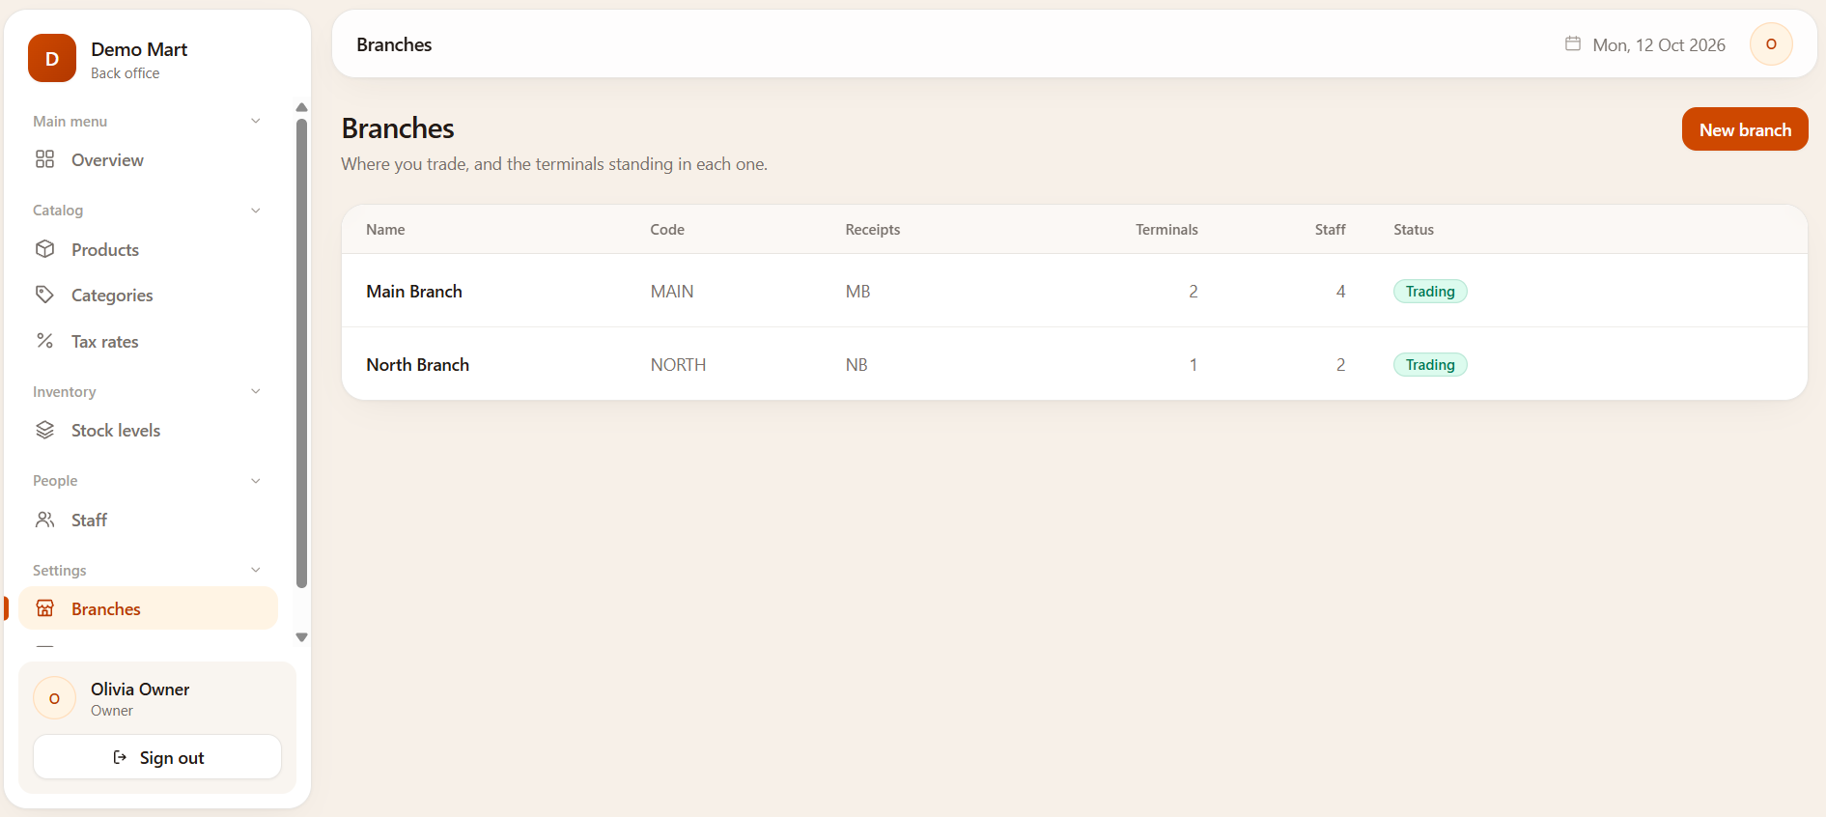
Task: Click the MAIN code cell
Action: pyautogui.click(x=672, y=291)
